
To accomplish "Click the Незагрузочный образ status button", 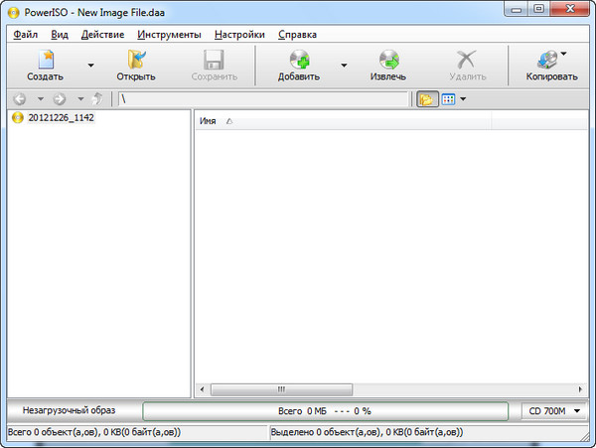I will tap(71, 410).
